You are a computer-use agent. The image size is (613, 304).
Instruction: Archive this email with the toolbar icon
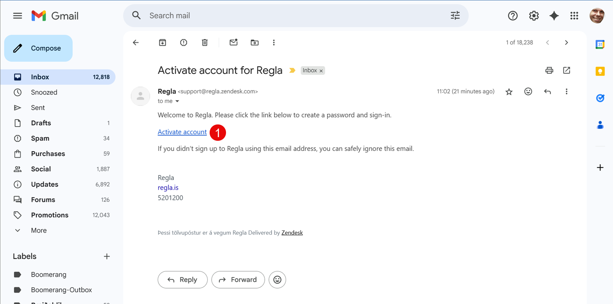click(x=163, y=42)
